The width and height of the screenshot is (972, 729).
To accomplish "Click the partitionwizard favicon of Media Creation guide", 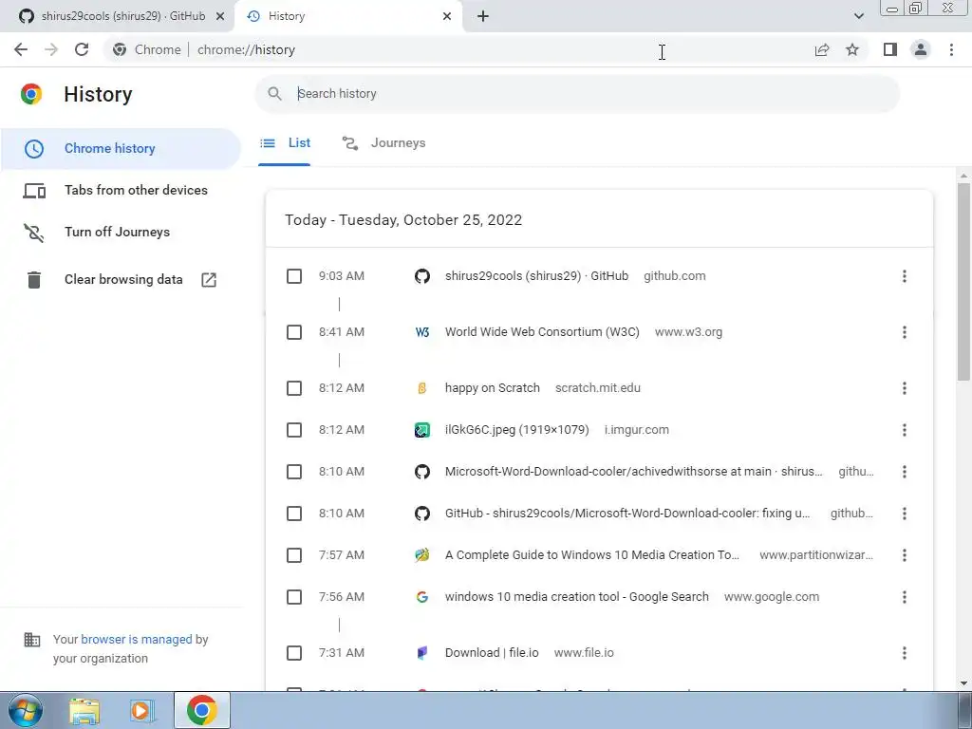I will tap(422, 554).
